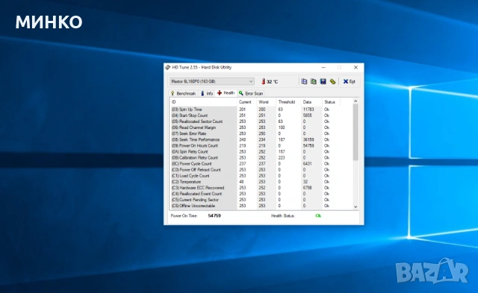Open the Error Scan tab
Viewport: 478px width, 293px height.
tap(251, 93)
